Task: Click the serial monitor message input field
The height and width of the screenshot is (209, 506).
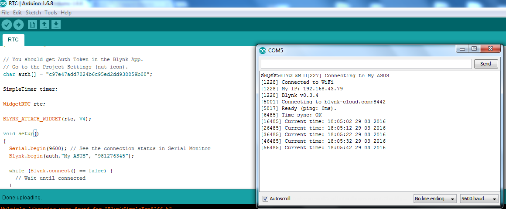Action: click(366, 64)
